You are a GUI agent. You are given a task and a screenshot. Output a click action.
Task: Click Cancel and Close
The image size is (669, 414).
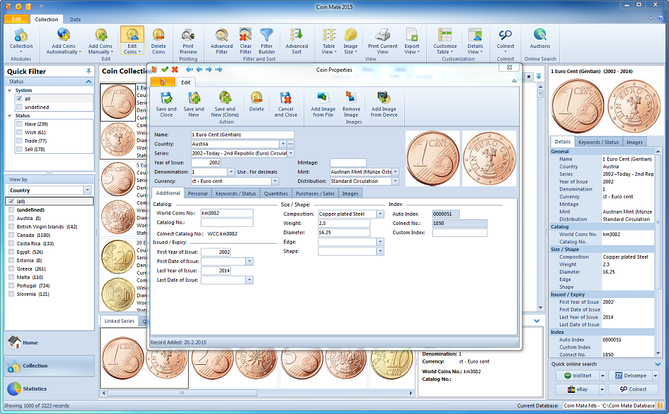click(x=285, y=104)
